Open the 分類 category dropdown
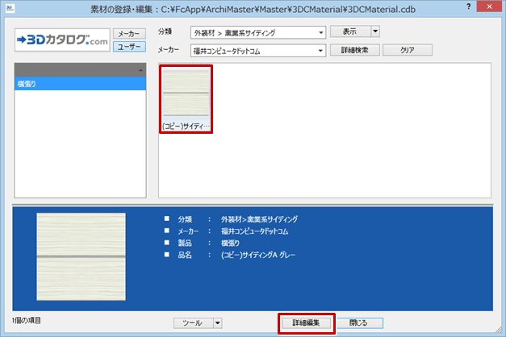 point(320,33)
